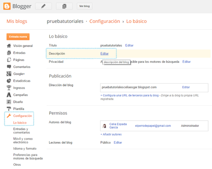Open Estadísticas section
The image size is (212, 169).
22,81
